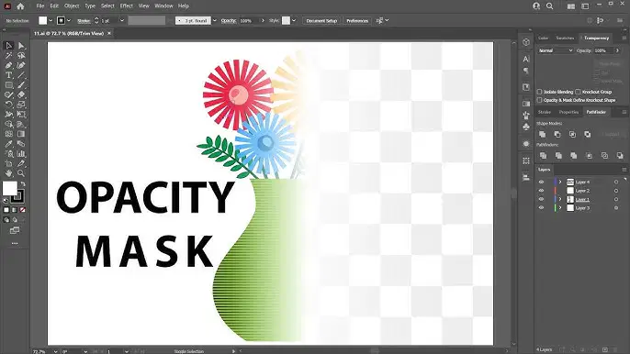
Task: Hide Layer 4 with its eye icon
Action: [541, 183]
